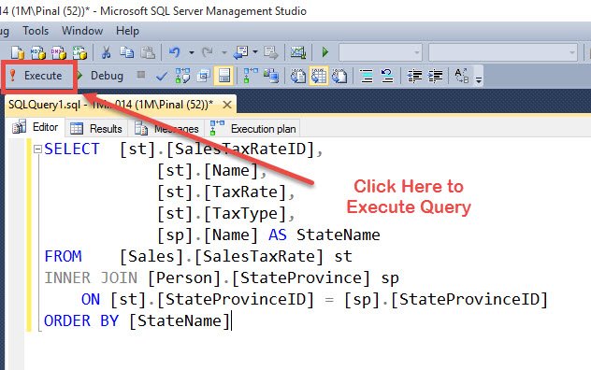591x370 pixels.
Task: Specify values for template parameters icon
Action: pos(462,76)
